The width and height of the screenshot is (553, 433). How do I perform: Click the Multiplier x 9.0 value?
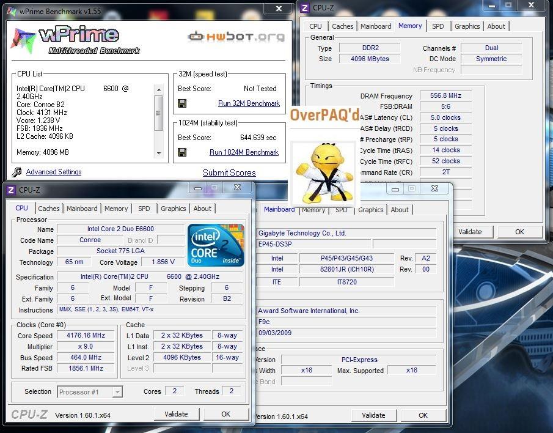86,346
